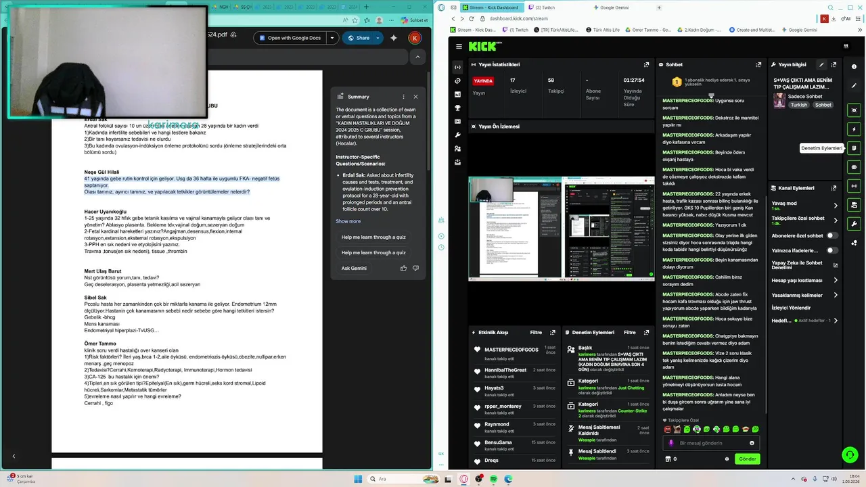Click the info icon in right rail
Viewport: 866px width, 487px height.
[x=854, y=66]
